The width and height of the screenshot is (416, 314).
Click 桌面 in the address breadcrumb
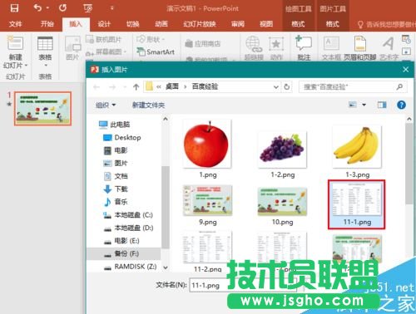172,86
